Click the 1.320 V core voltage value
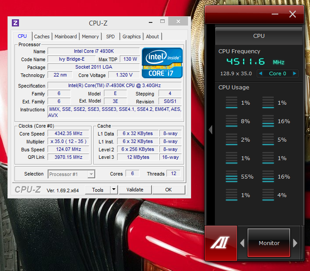 124,75
